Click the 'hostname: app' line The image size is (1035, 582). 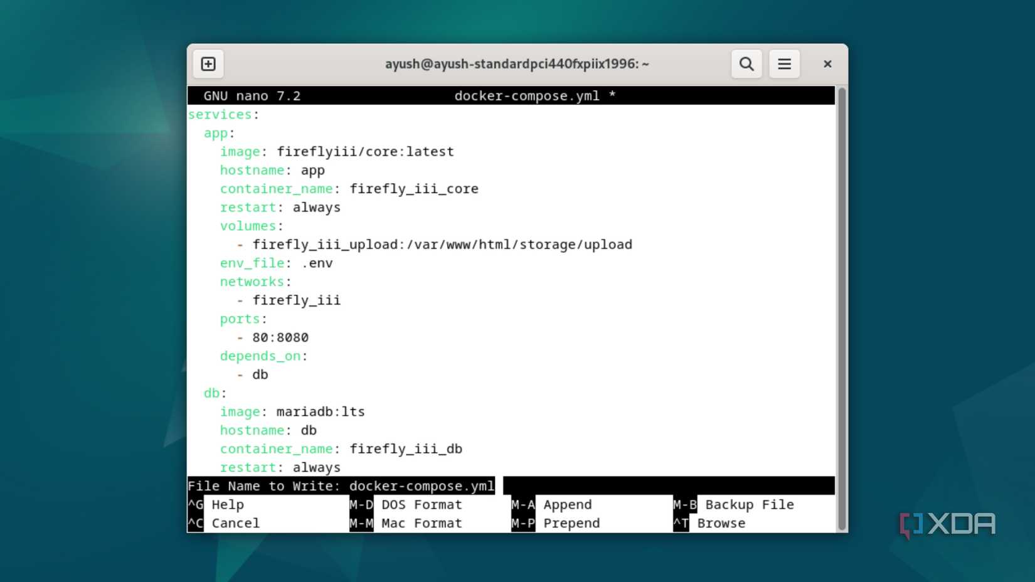pos(272,171)
